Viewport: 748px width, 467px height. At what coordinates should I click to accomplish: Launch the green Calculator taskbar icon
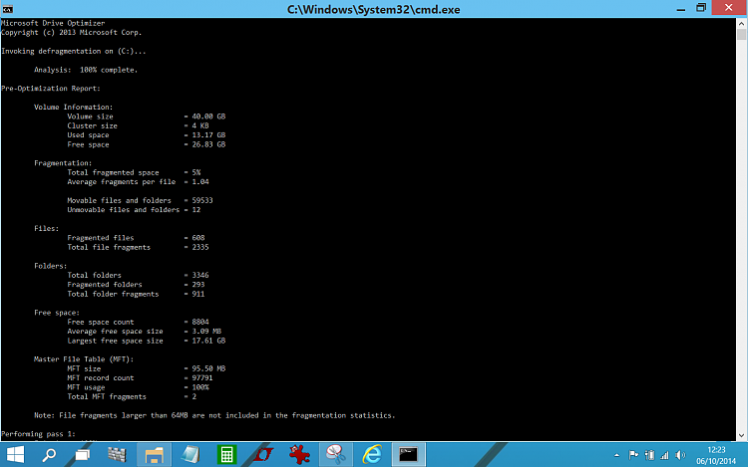tap(226, 455)
